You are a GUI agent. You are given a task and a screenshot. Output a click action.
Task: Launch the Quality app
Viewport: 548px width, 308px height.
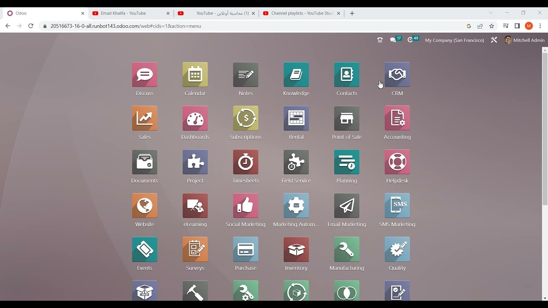click(x=397, y=249)
